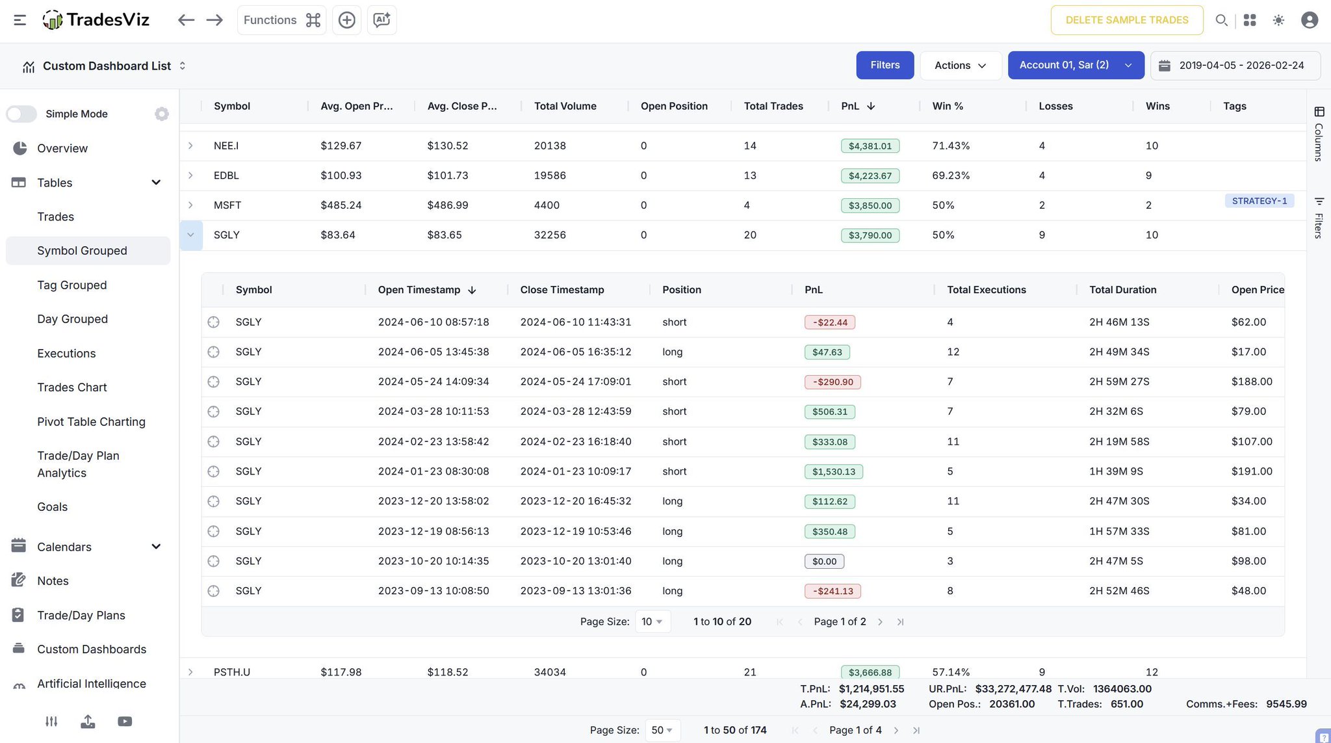Click DELETE SAMPLE TRADES button
This screenshot has width=1331, height=743.
1126,20
